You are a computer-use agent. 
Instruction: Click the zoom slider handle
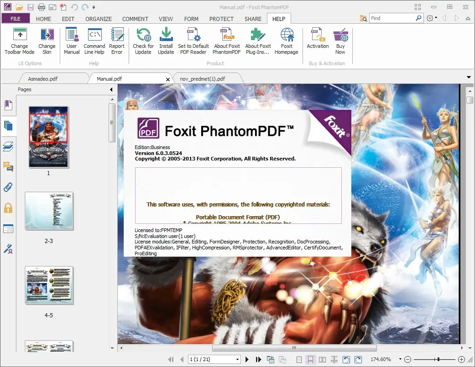click(x=438, y=359)
